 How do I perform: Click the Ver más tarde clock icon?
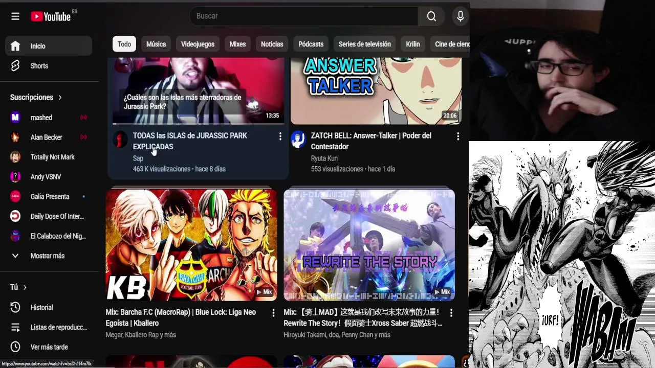15,347
